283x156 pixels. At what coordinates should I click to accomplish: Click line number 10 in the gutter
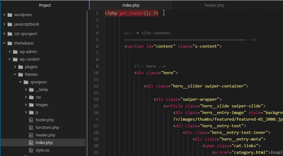[96, 73]
